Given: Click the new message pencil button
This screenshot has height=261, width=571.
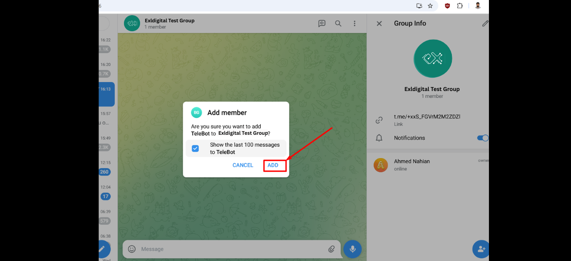Looking at the screenshot, I should (103, 249).
